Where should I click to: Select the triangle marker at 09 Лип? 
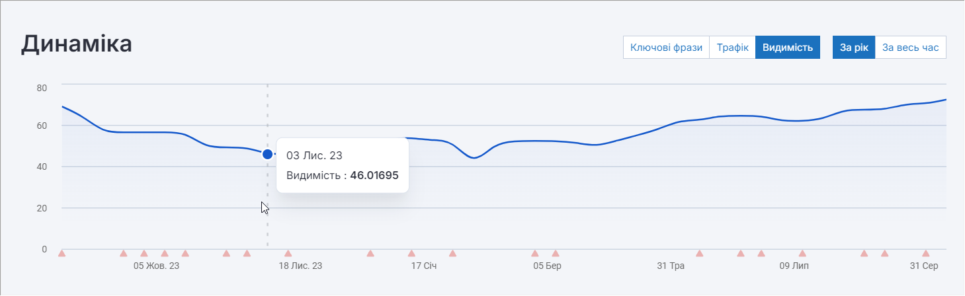802,253
